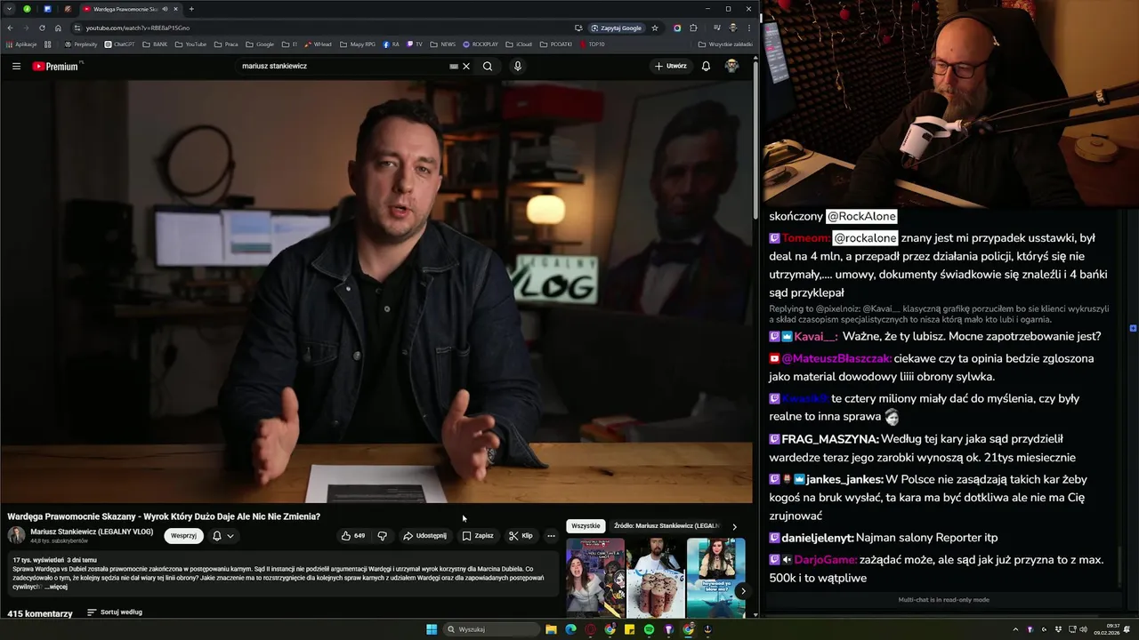Screen dimensions: 1139x640
Task: Open the YouTube account avatar menu
Action: tap(731, 66)
